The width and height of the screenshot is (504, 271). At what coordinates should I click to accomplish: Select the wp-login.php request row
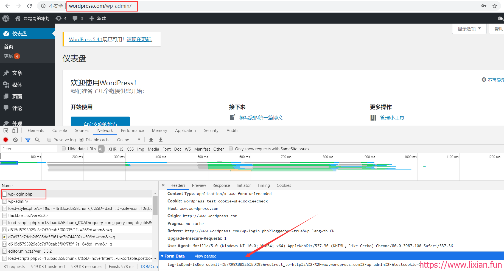click(77, 194)
